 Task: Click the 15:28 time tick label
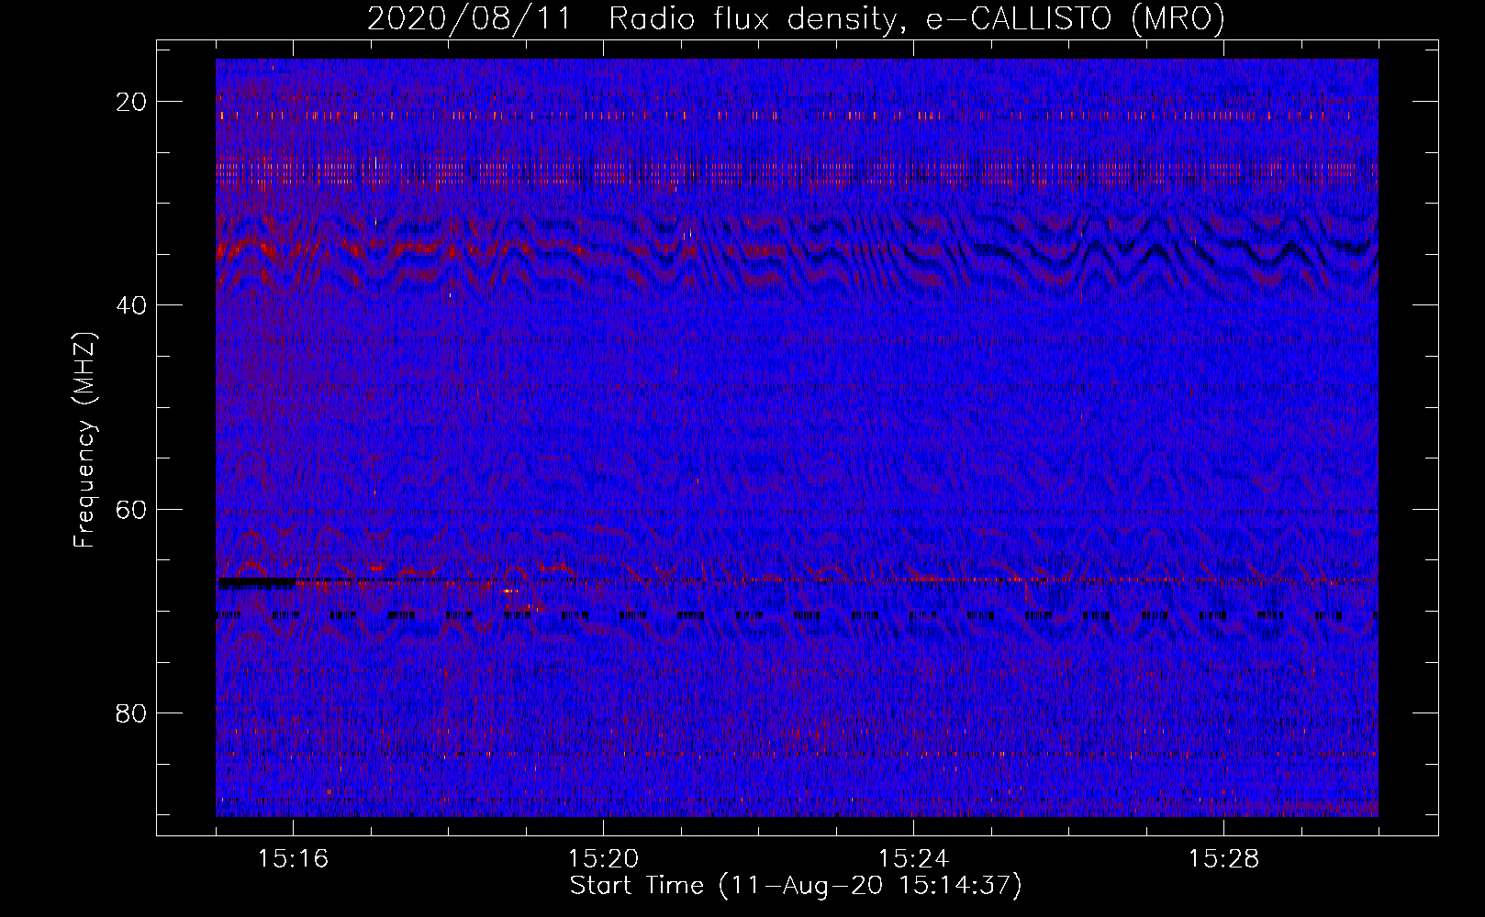(x=1223, y=859)
